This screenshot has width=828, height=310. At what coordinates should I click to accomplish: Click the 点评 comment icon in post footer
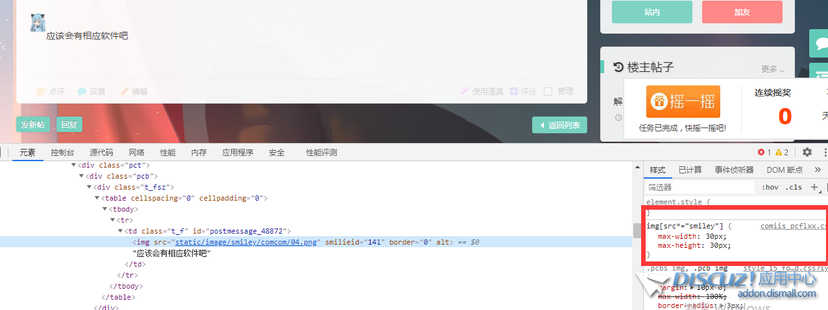pyautogui.click(x=41, y=92)
